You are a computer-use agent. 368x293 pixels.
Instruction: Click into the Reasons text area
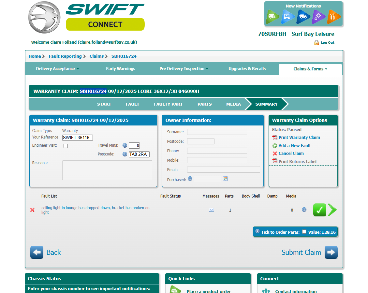[x=107, y=170]
